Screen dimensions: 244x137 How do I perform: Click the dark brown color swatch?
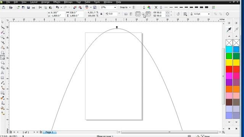(229, 102)
